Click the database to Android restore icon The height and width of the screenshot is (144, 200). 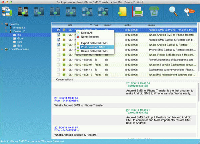click(103, 12)
